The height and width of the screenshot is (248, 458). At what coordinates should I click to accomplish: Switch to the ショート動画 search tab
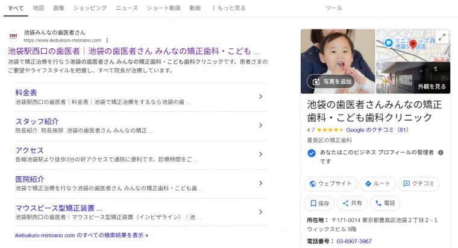[163, 8]
